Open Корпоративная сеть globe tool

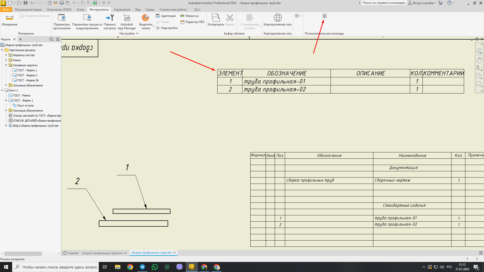tap(278, 20)
